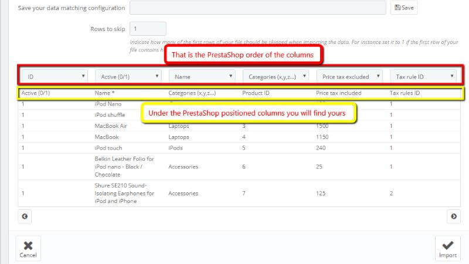
Task: Click the 'Name *' header text
Action: click(x=104, y=93)
